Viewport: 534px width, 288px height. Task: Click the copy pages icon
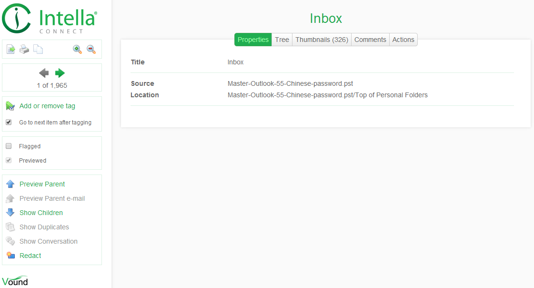[x=38, y=49]
